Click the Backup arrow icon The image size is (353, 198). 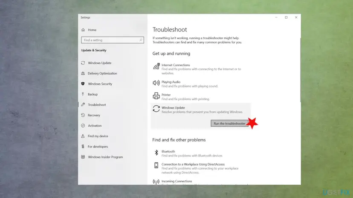pos(83,94)
